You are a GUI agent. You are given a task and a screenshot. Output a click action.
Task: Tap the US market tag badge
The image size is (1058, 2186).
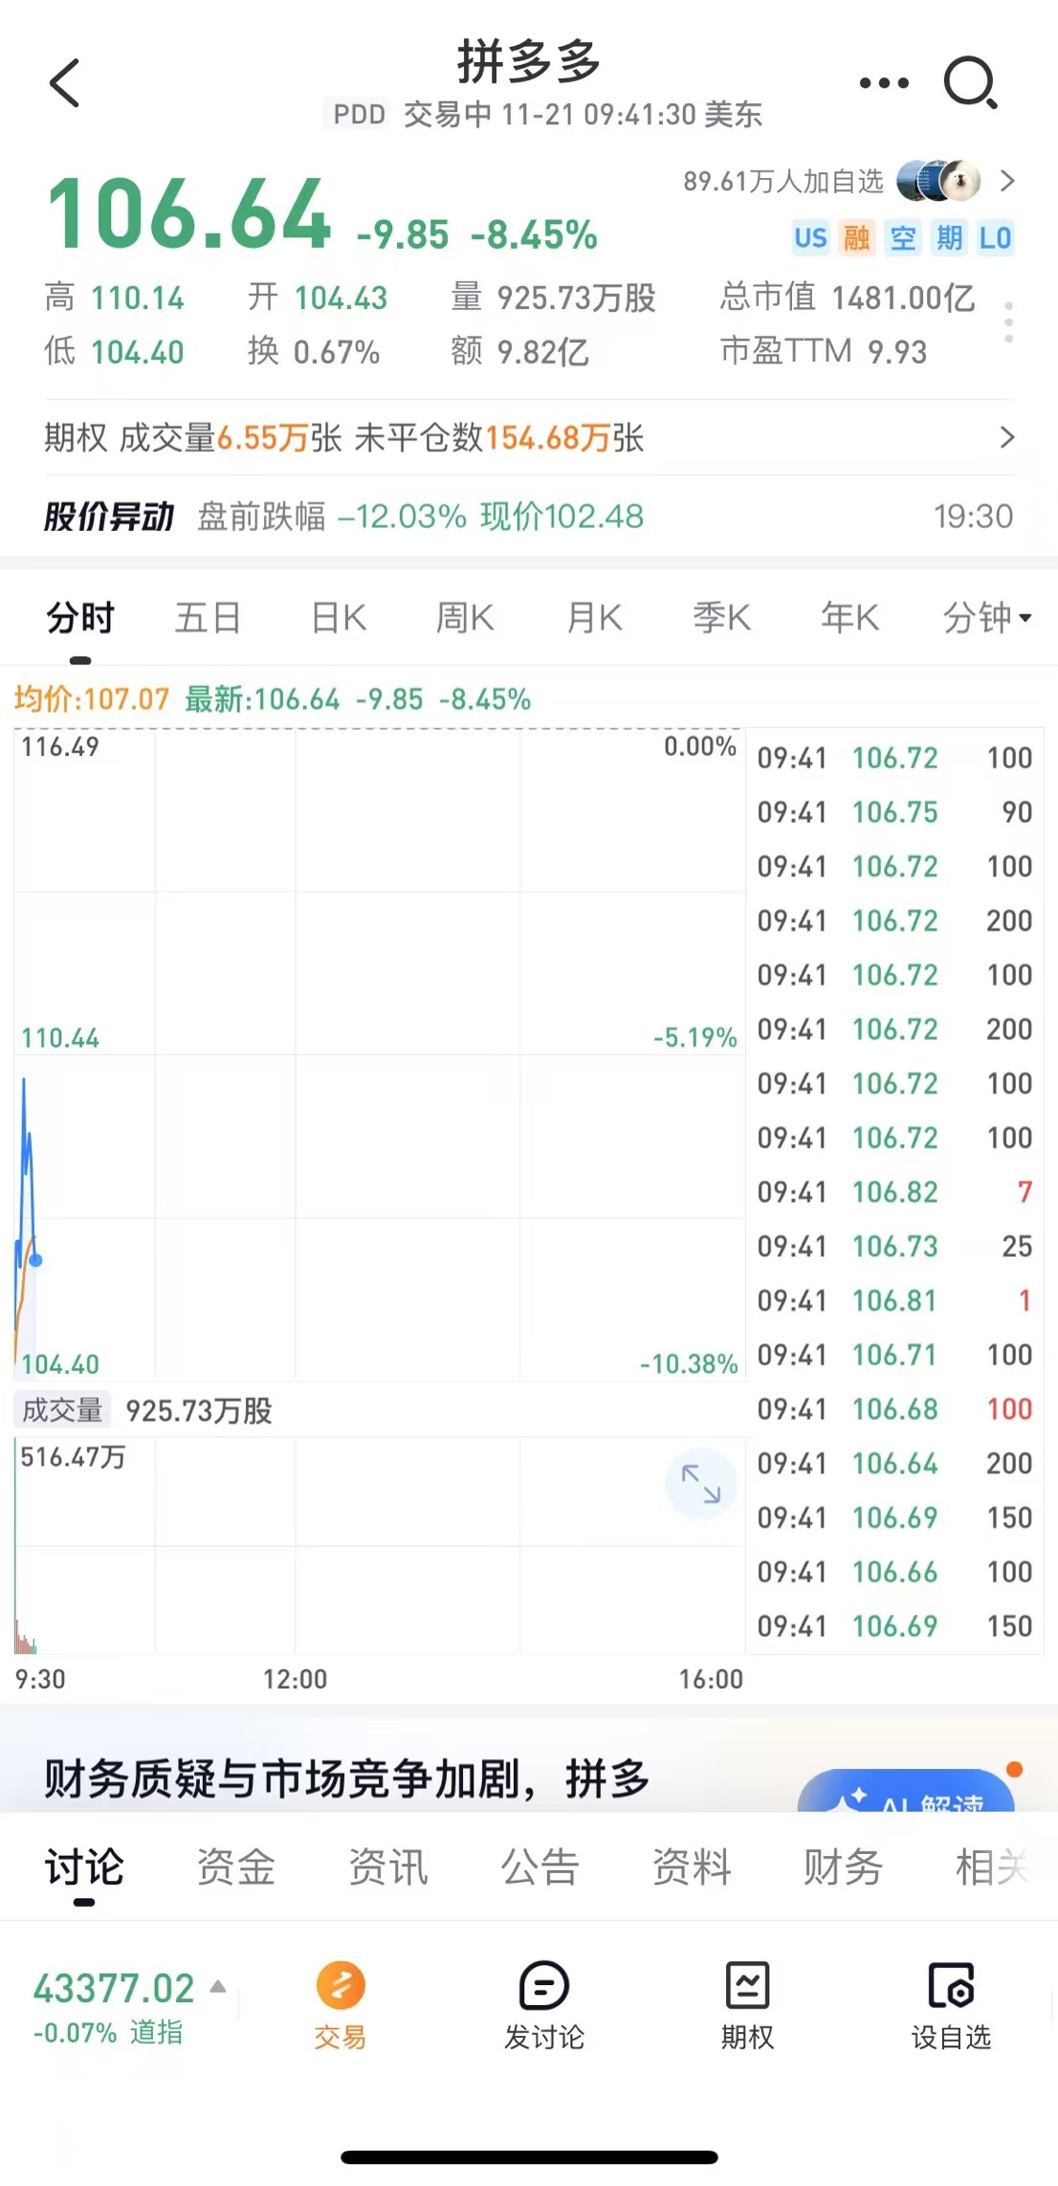[810, 237]
